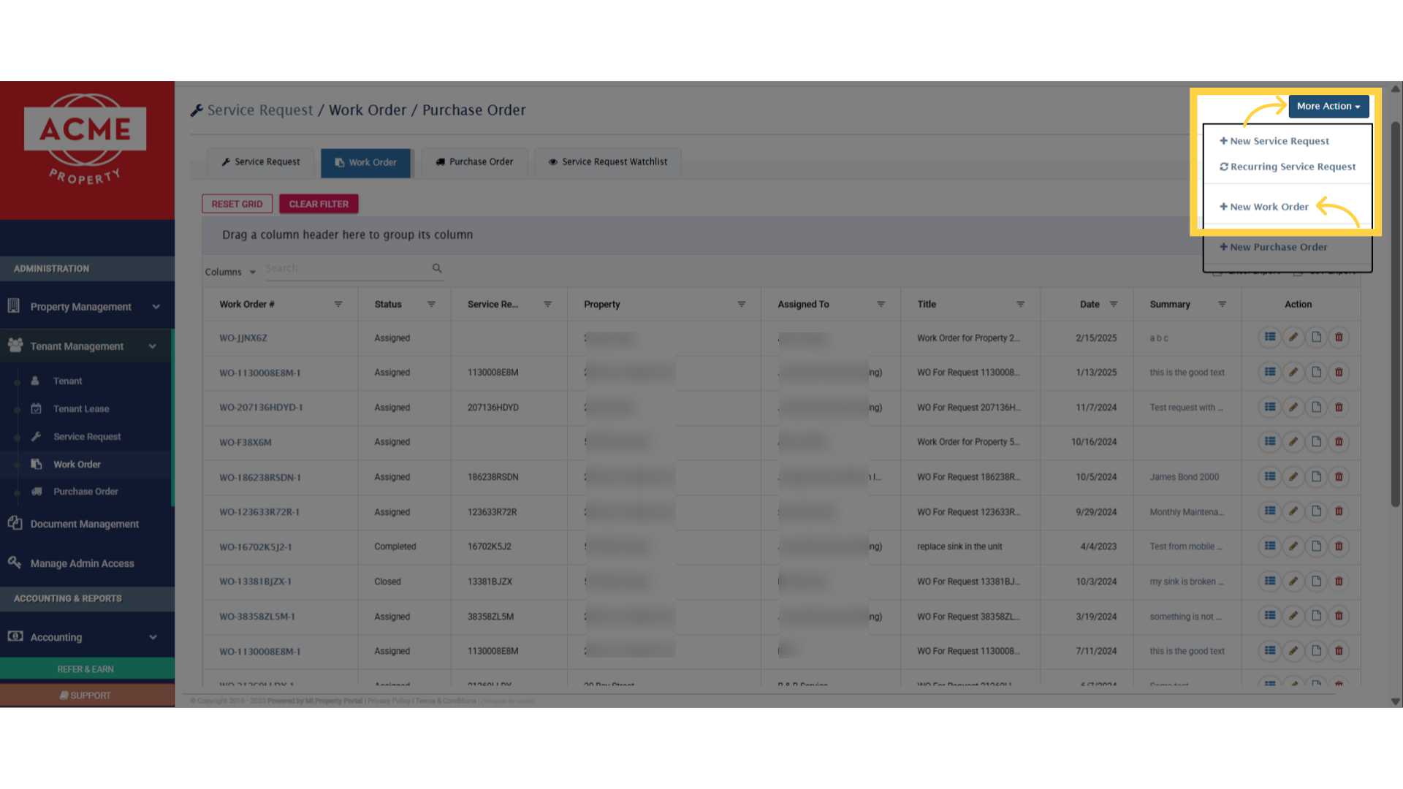The width and height of the screenshot is (1403, 789).
Task: Click the Purchase Order cart icon in sidebar
Action: pos(37,491)
